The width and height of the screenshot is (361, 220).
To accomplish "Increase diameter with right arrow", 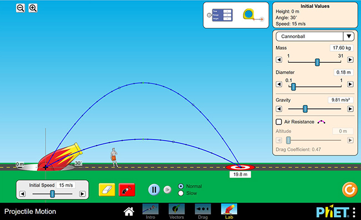I will (x=350, y=84).
